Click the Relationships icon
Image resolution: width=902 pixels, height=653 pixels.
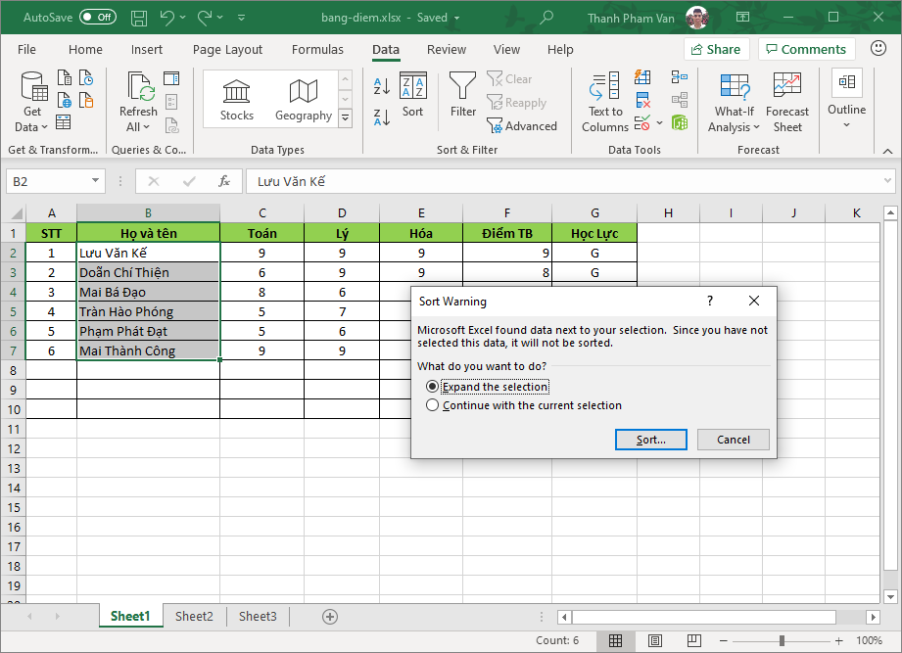[x=680, y=100]
